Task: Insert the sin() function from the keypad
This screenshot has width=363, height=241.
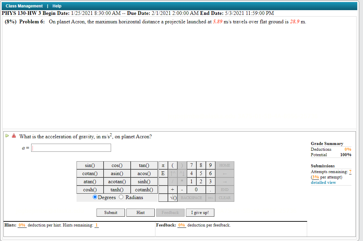Action: coord(90,165)
